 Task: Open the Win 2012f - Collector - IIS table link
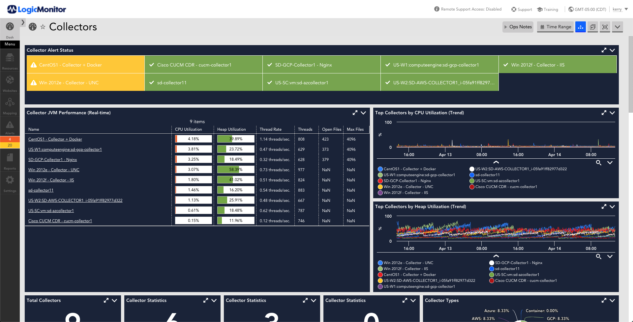click(51, 180)
